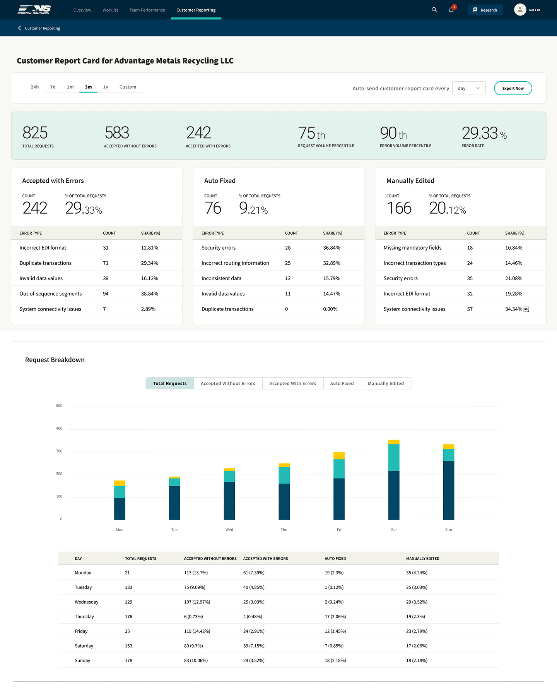Click the Total Requests column header

click(x=141, y=559)
